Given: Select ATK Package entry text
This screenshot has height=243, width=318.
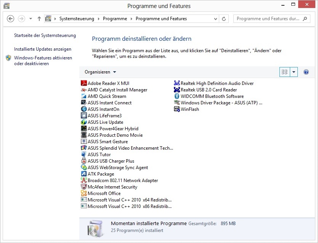Looking at the screenshot, I should tap(101, 174).
